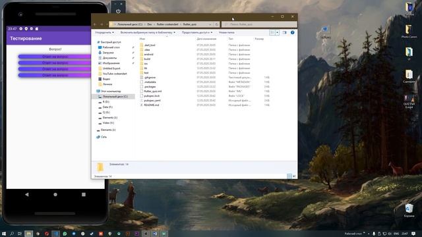Select the .metadata file
The image size is (422, 237).
pos(150,82)
